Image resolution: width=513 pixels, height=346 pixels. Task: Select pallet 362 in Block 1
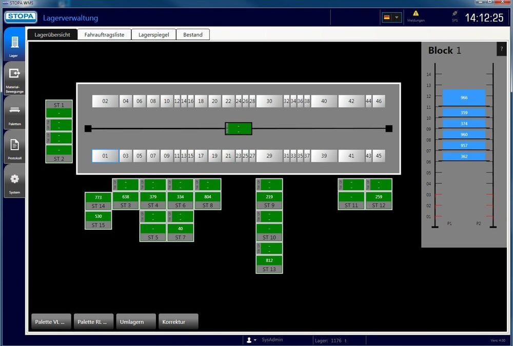tap(464, 156)
